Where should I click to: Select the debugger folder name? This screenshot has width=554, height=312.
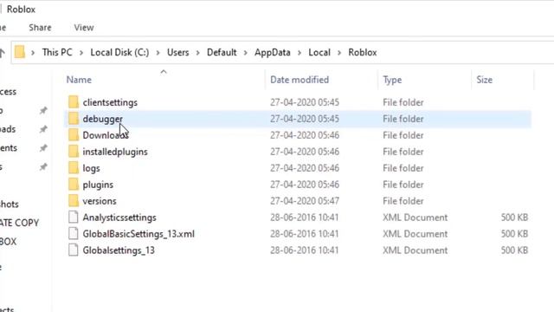point(103,119)
